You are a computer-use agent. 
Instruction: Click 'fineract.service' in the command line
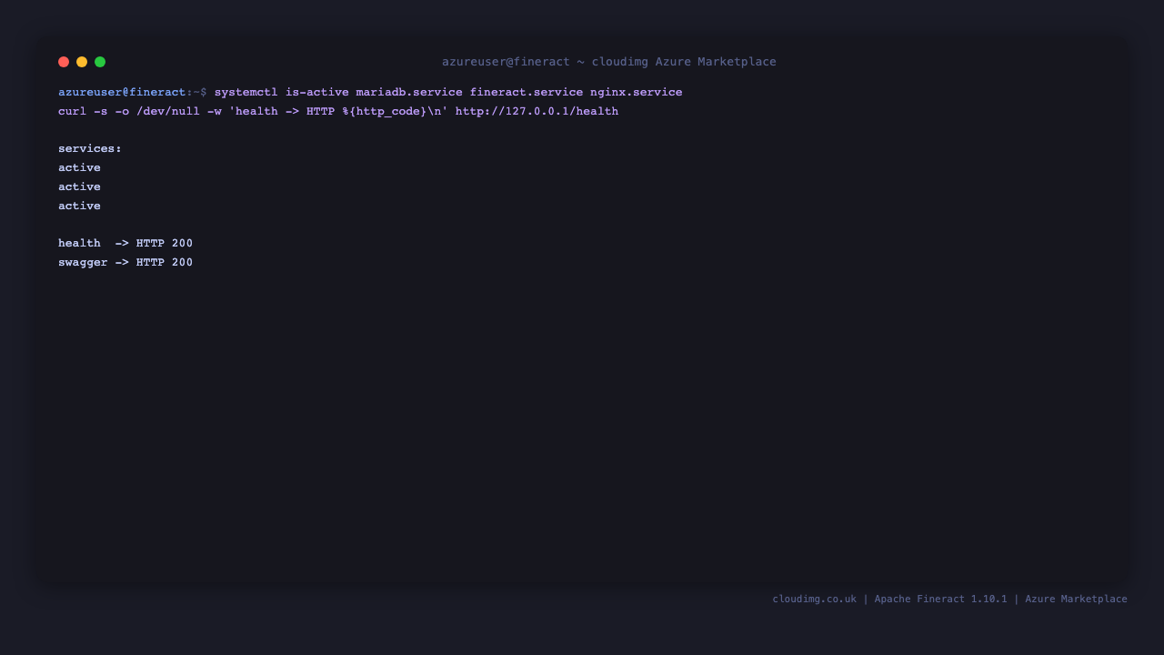[527, 93]
